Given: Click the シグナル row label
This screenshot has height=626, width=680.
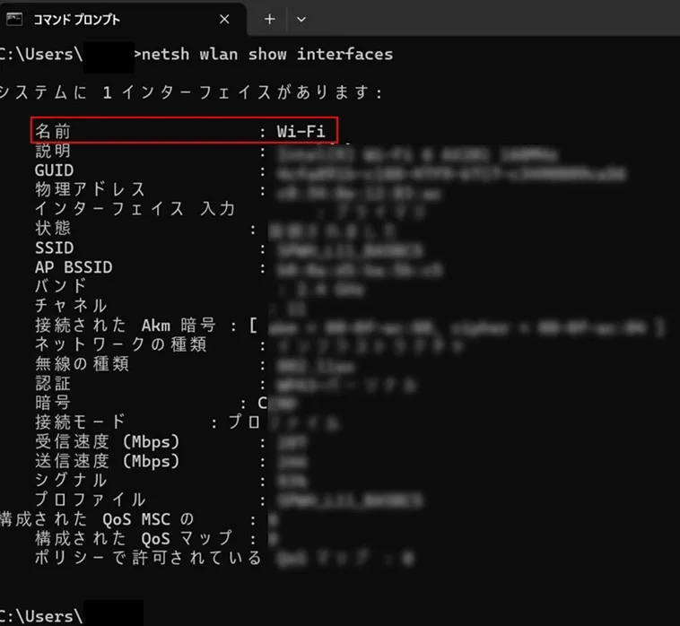Looking at the screenshot, I should 71,480.
